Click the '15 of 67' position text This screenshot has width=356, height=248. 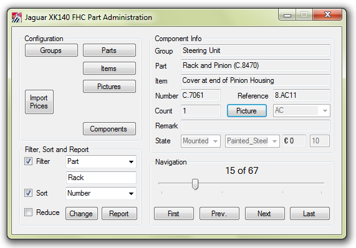point(242,171)
